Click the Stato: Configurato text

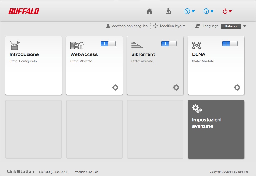(23, 61)
